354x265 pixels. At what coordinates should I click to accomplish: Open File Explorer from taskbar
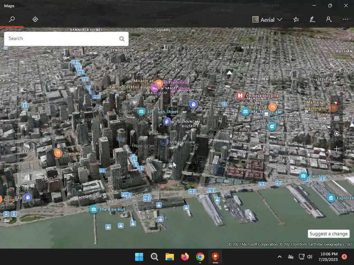[169, 257]
